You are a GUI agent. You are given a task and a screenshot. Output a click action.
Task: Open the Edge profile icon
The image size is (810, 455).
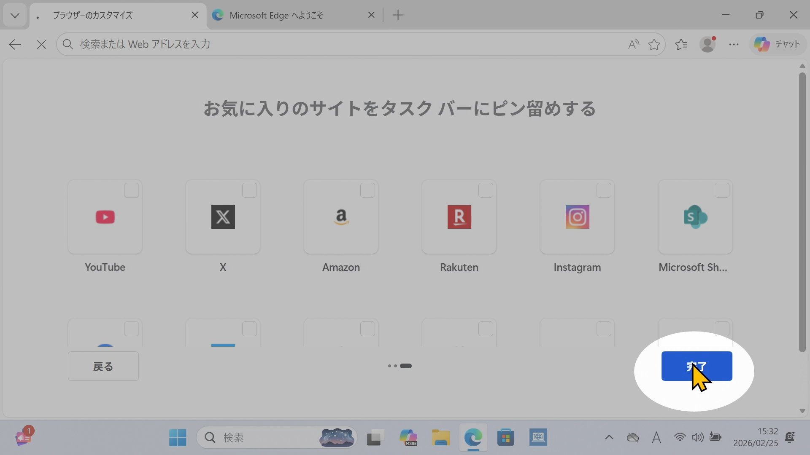click(x=708, y=44)
